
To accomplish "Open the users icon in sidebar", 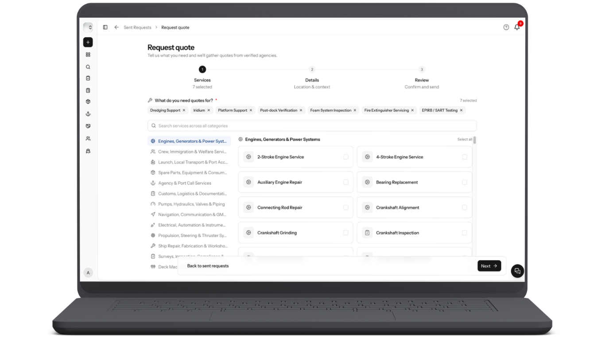I will click(x=88, y=139).
